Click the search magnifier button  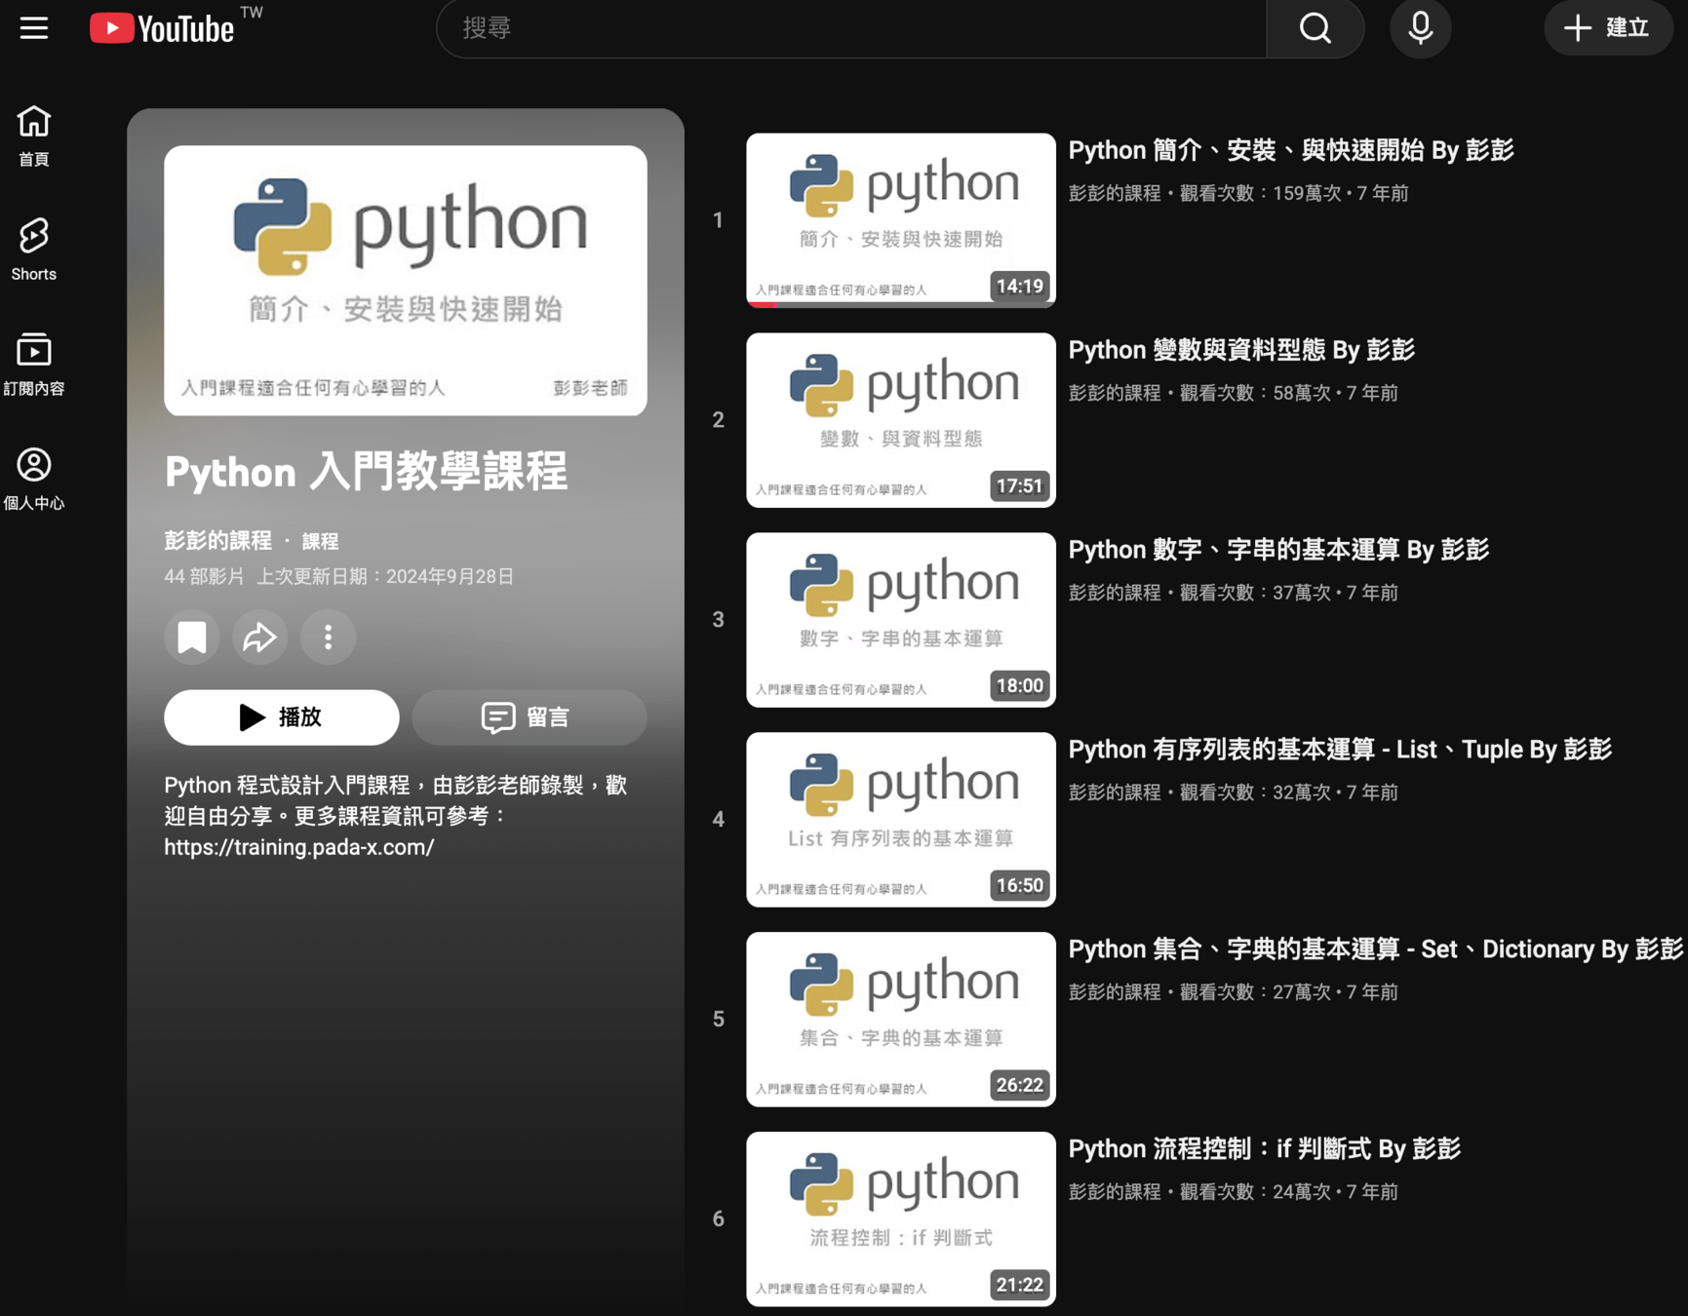point(1315,28)
